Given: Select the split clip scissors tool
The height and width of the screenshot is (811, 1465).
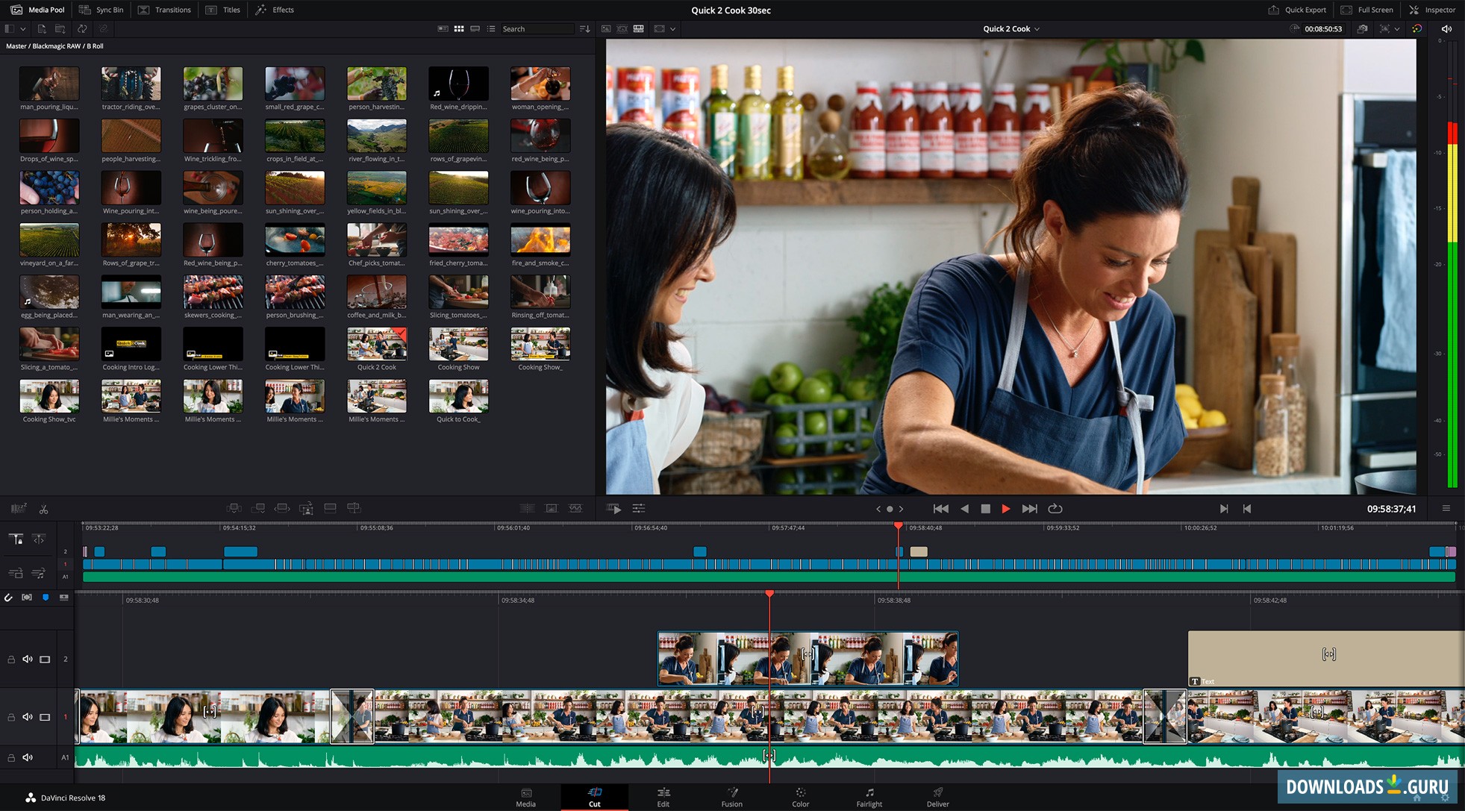Looking at the screenshot, I should click(x=43, y=508).
